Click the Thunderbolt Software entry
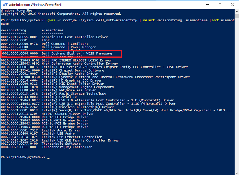 59,143
